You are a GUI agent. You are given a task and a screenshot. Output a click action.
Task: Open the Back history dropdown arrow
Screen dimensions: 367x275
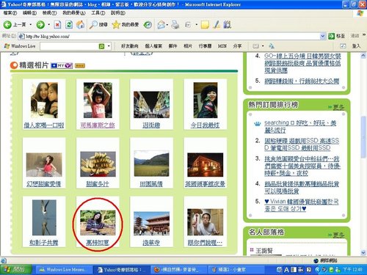[31, 25]
